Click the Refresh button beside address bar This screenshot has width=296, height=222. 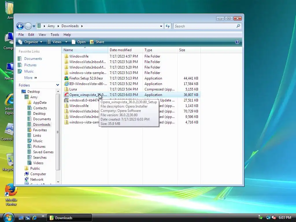[168, 26]
